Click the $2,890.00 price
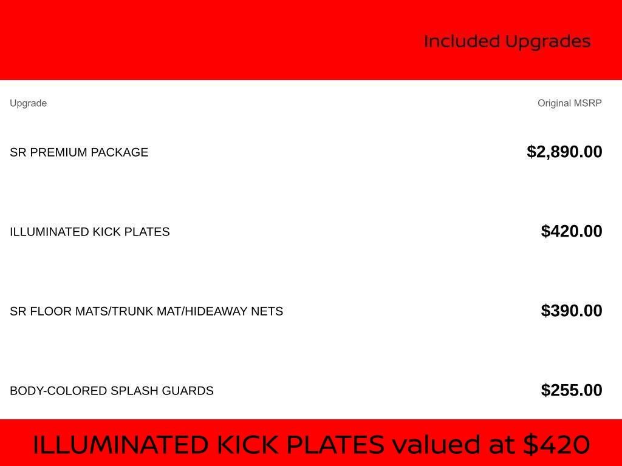Viewport: 622px width, 466px height. click(x=564, y=152)
